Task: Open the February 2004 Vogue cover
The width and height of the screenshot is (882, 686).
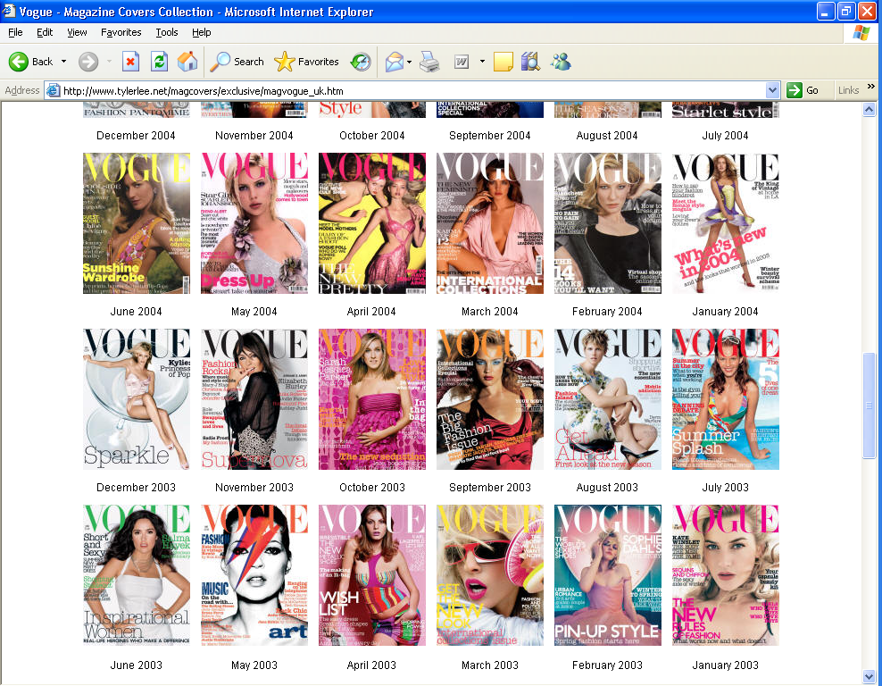Action: click(x=608, y=222)
